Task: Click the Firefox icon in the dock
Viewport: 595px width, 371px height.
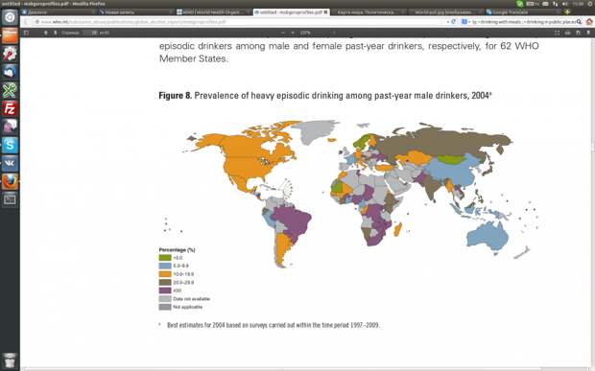Action: click(10, 181)
